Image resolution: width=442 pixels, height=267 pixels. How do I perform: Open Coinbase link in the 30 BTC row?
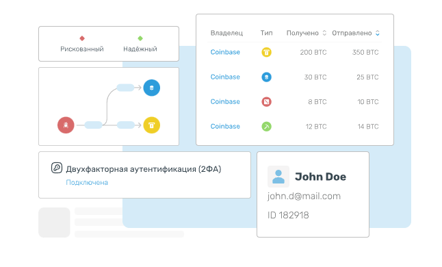click(225, 77)
